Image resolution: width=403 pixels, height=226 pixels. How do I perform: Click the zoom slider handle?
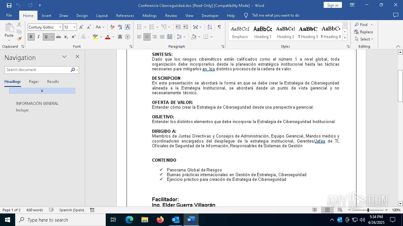368,210
